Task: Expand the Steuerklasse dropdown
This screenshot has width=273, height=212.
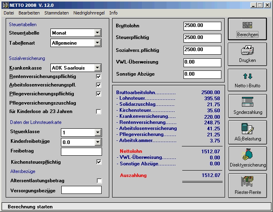Action: [x=97, y=132]
